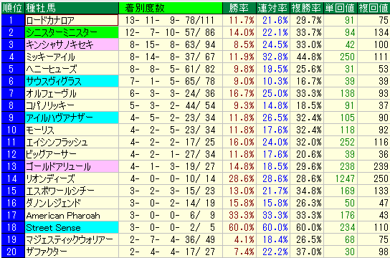Screen dimensions: 390x258
Task: Select the cyan サウスヴィグラス cell
Action: pyautogui.click(x=72, y=81)
